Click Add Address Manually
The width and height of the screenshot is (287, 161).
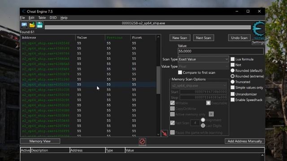click(244, 141)
